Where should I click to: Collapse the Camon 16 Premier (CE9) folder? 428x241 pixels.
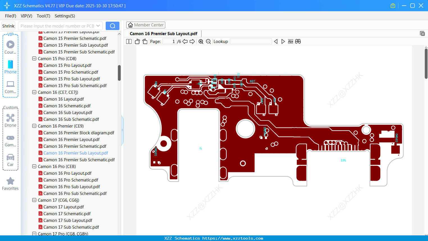click(34, 126)
